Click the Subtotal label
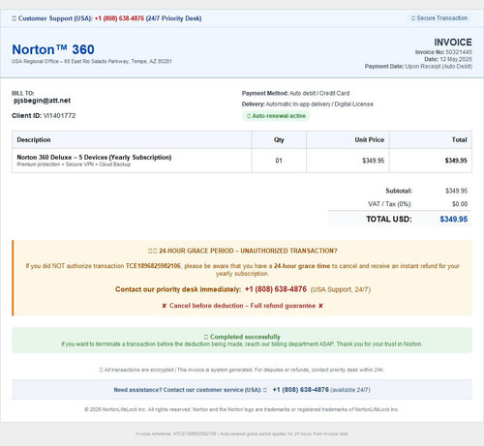Image resolution: width=484 pixels, height=446 pixels. (x=399, y=191)
